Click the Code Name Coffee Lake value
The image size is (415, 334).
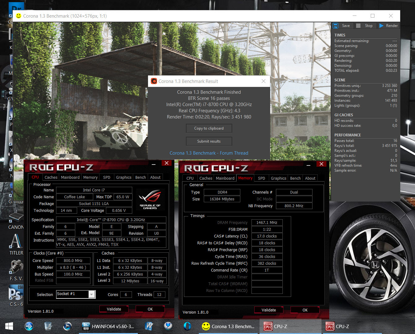pyautogui.click(x=74, y=197)
